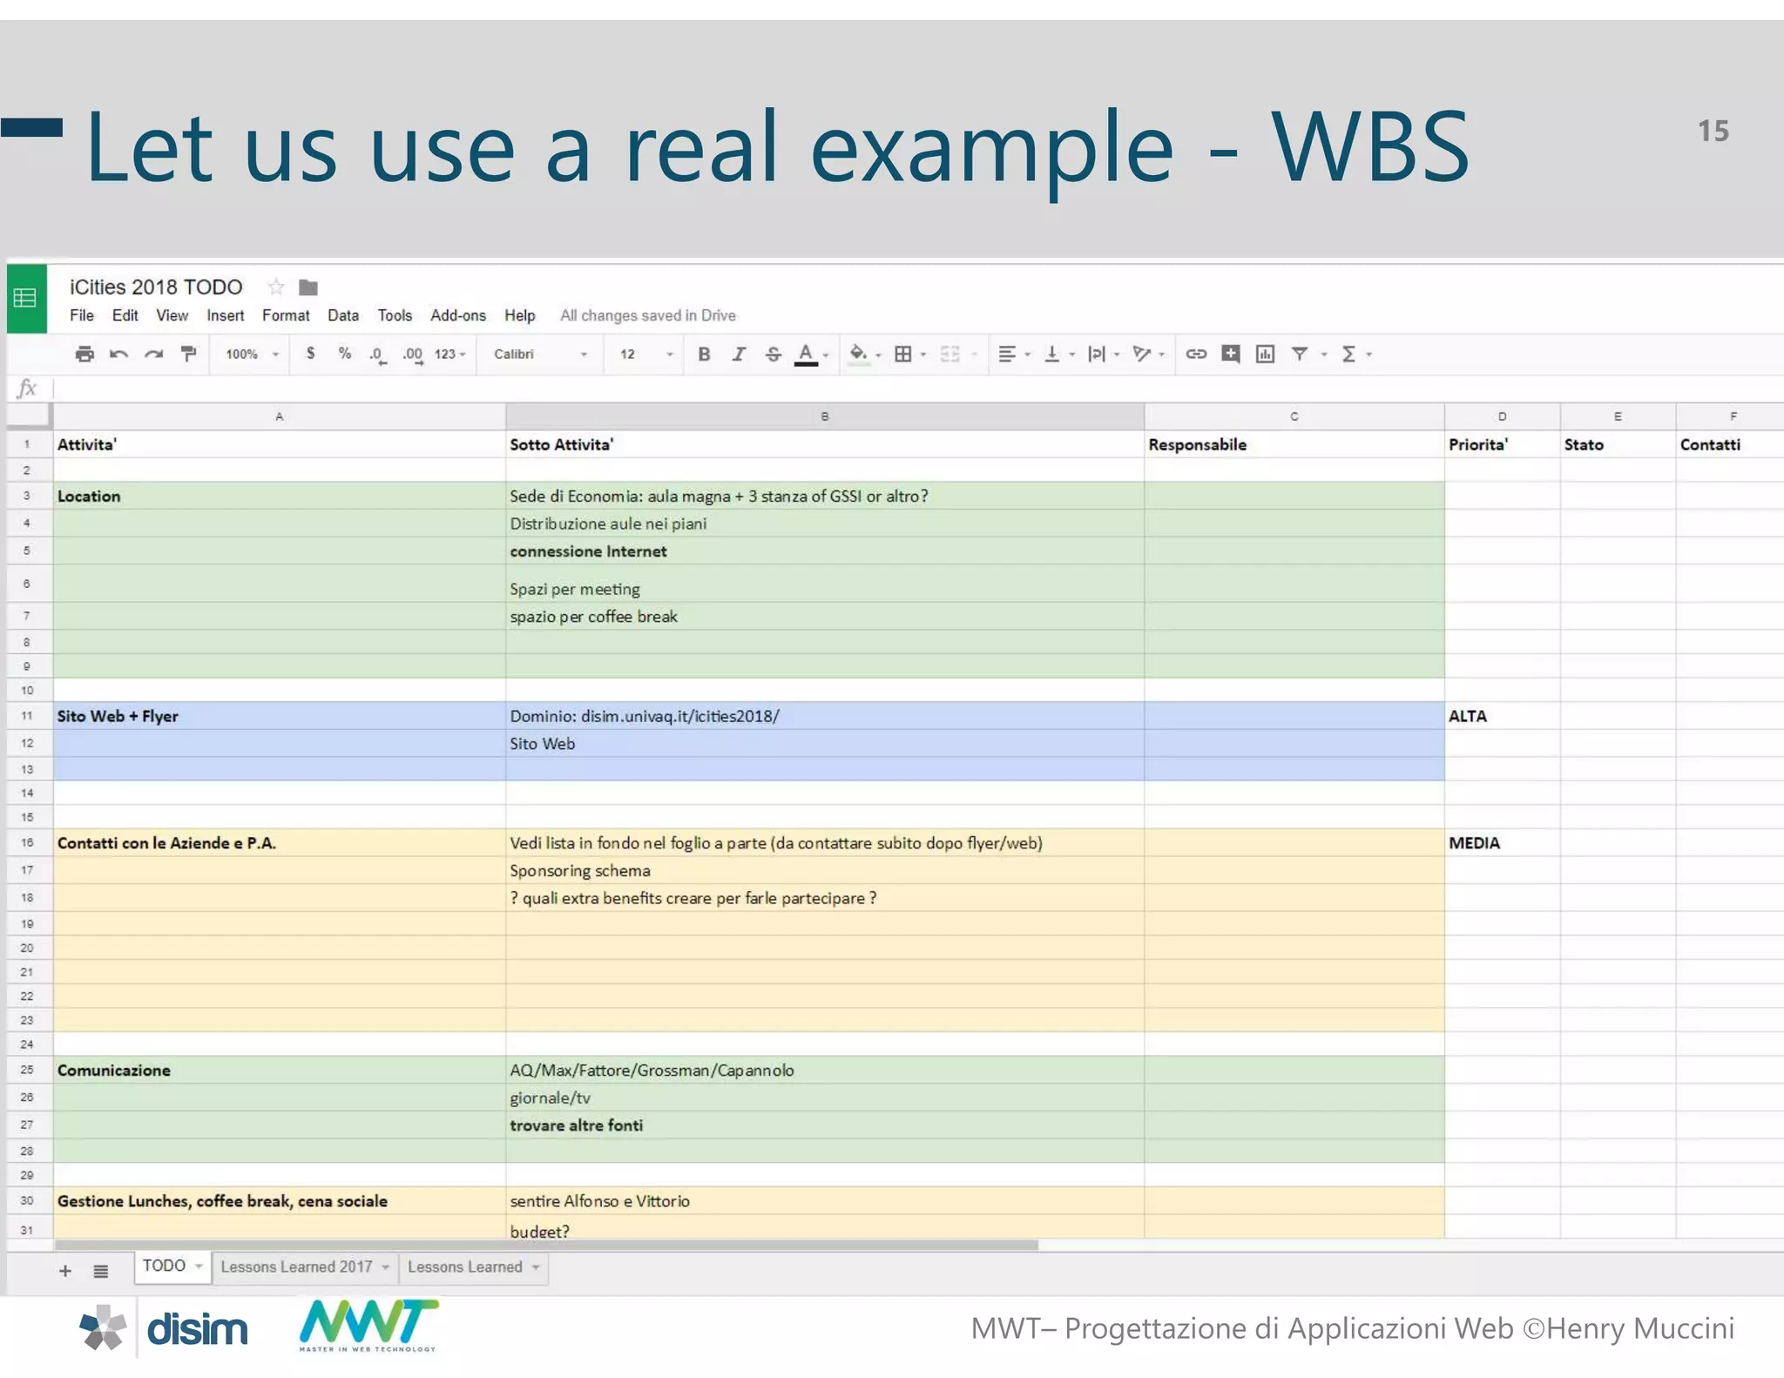Open text rotation options
This screenshot has width=1784, height=1378.
pos(1142,354)
